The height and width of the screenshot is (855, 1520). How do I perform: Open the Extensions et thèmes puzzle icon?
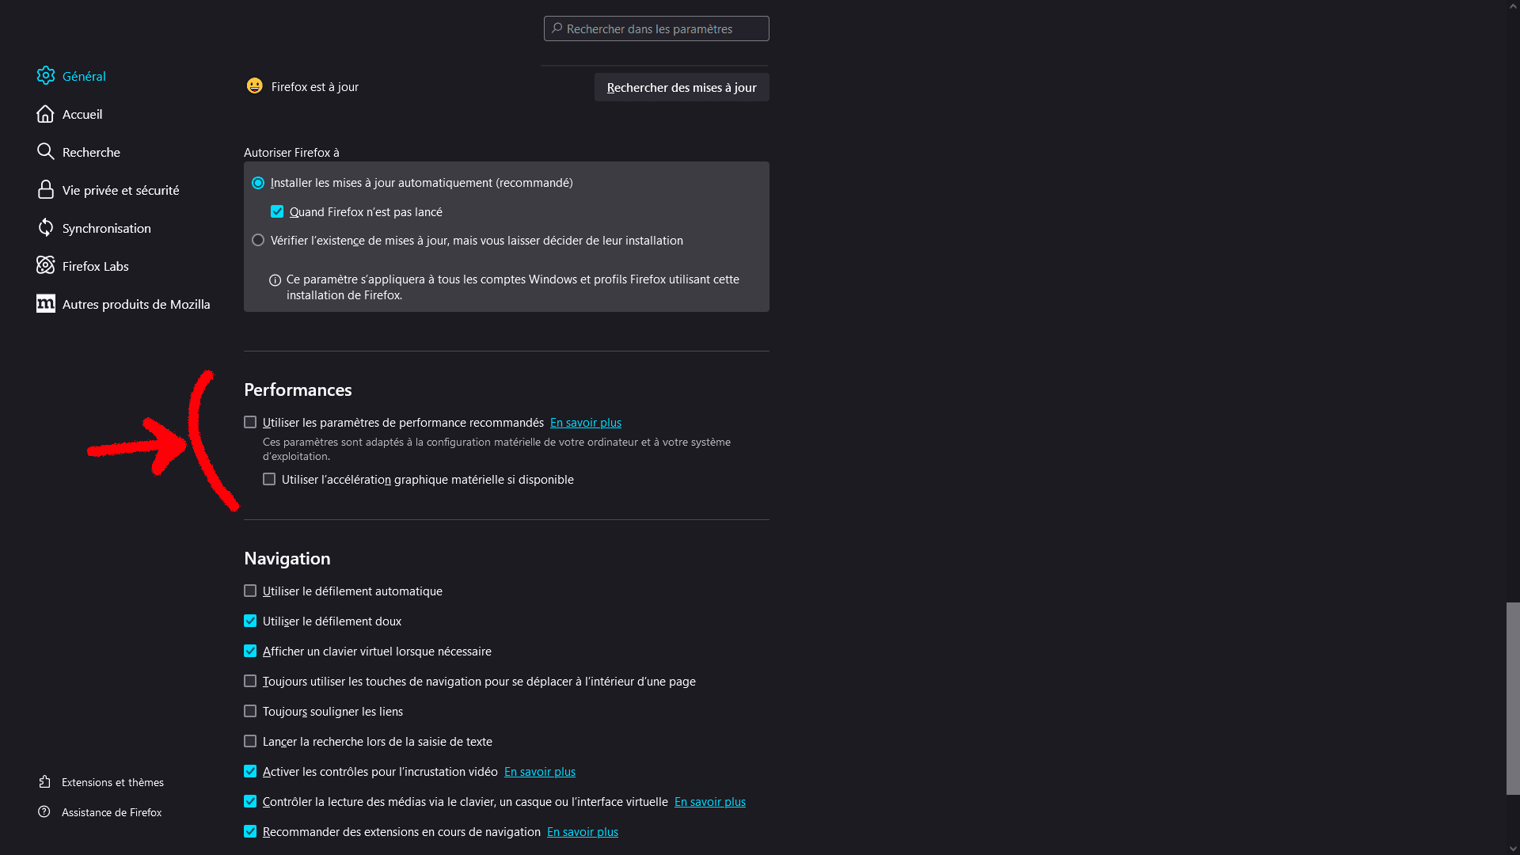coord(45,782)
